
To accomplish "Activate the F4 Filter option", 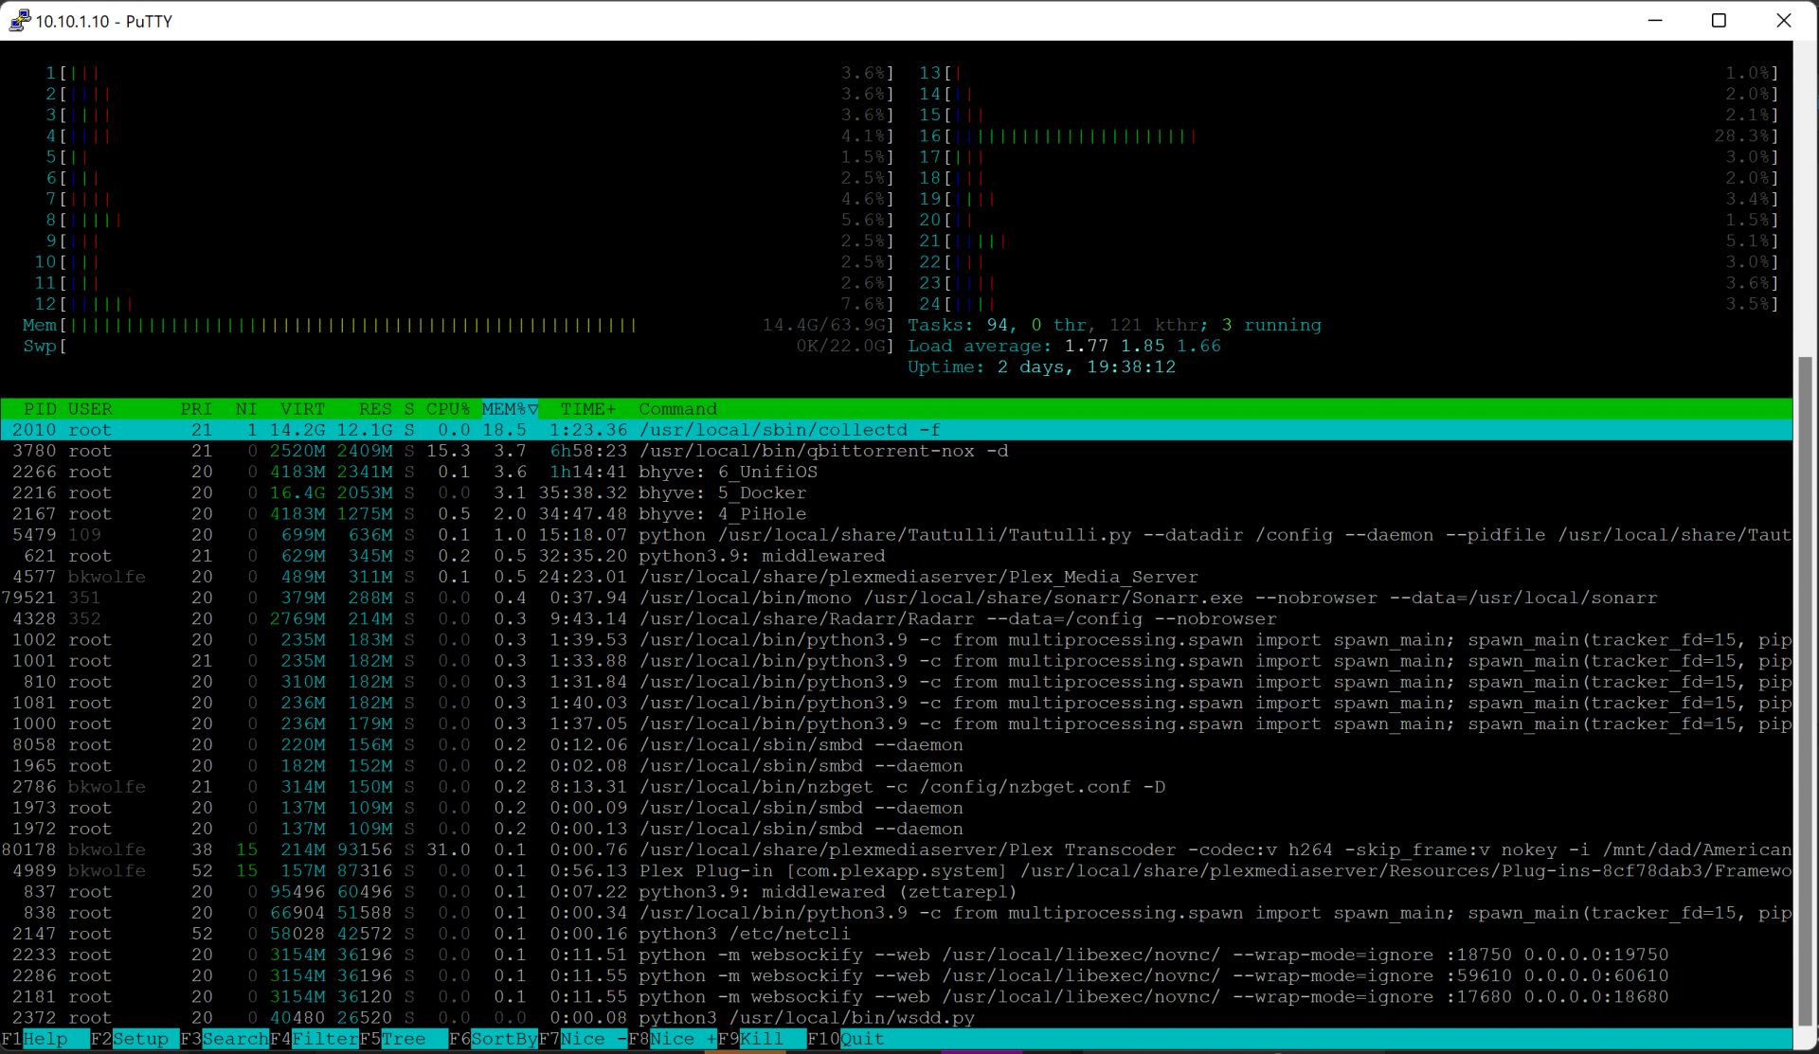I will 315,1039.
